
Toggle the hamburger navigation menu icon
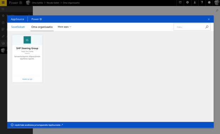[x=3, y=9]
